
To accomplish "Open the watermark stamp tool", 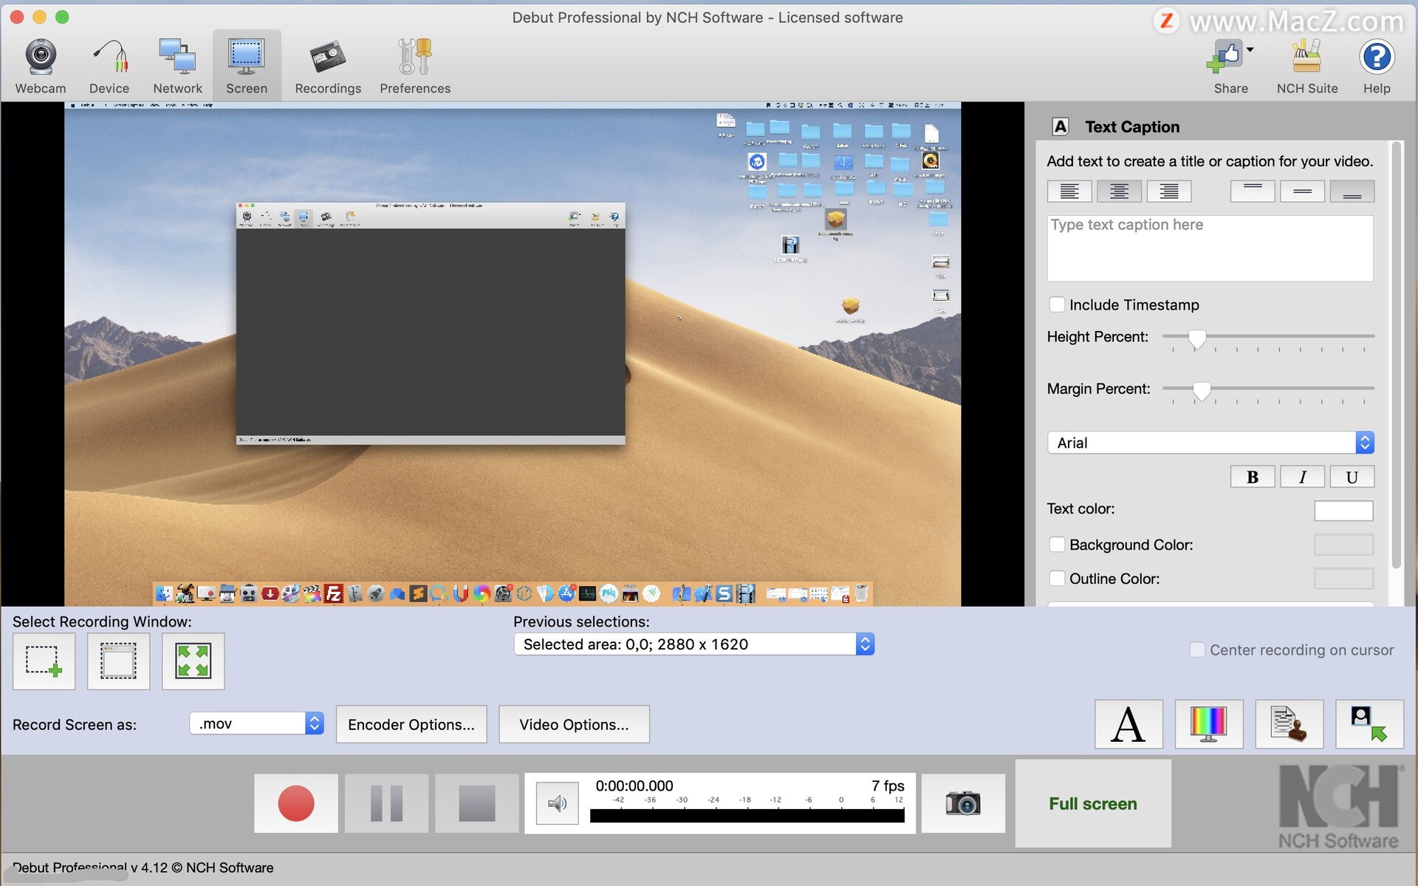I will [1289, 724].
